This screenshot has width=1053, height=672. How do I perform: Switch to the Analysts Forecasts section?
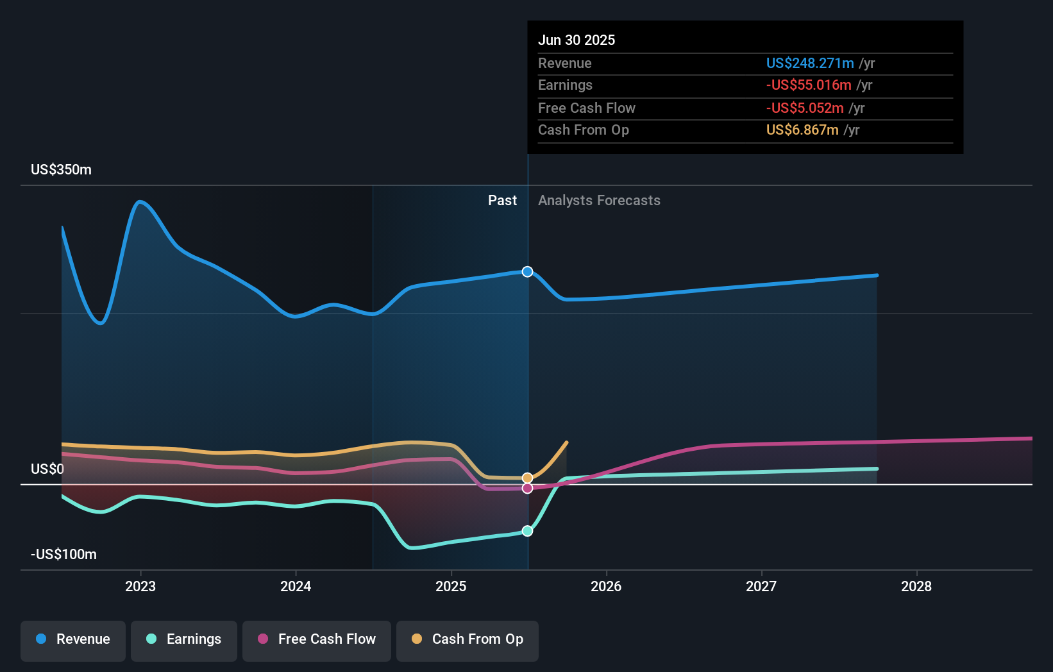click(599, 201)
